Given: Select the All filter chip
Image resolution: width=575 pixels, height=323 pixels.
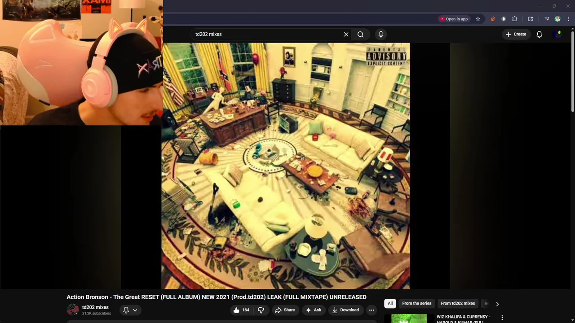Looking at the screenshot, I should (x=390, y=303).
